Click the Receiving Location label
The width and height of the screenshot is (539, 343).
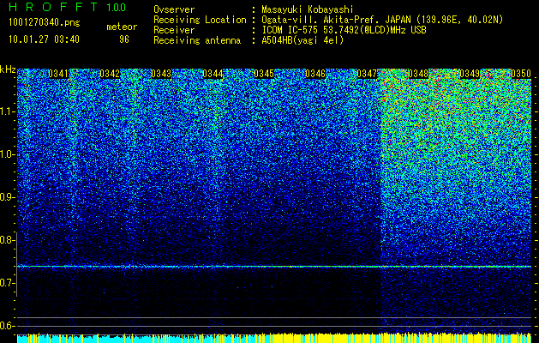click(200, 20)
